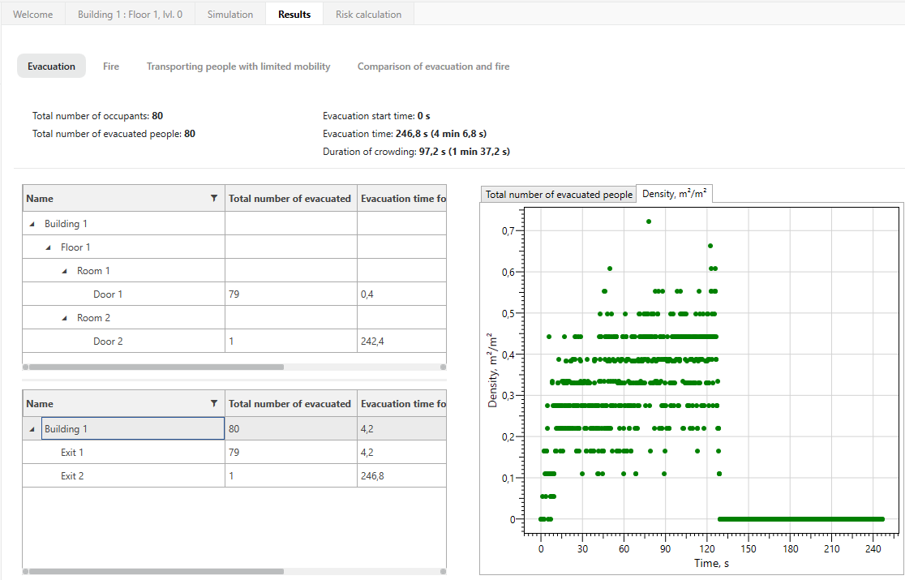Collapse Building 1 in the doors tree
This screenshot has height=580, width=905.
(32, 224)
